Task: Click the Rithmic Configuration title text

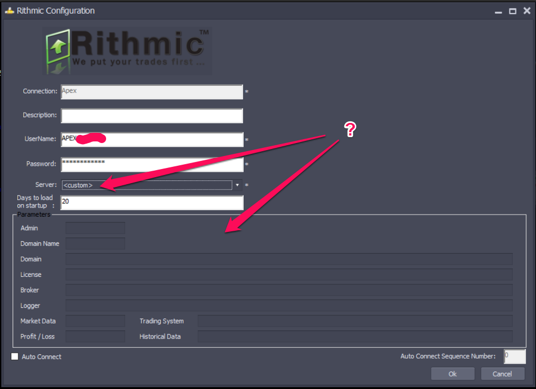Action: 56,11
